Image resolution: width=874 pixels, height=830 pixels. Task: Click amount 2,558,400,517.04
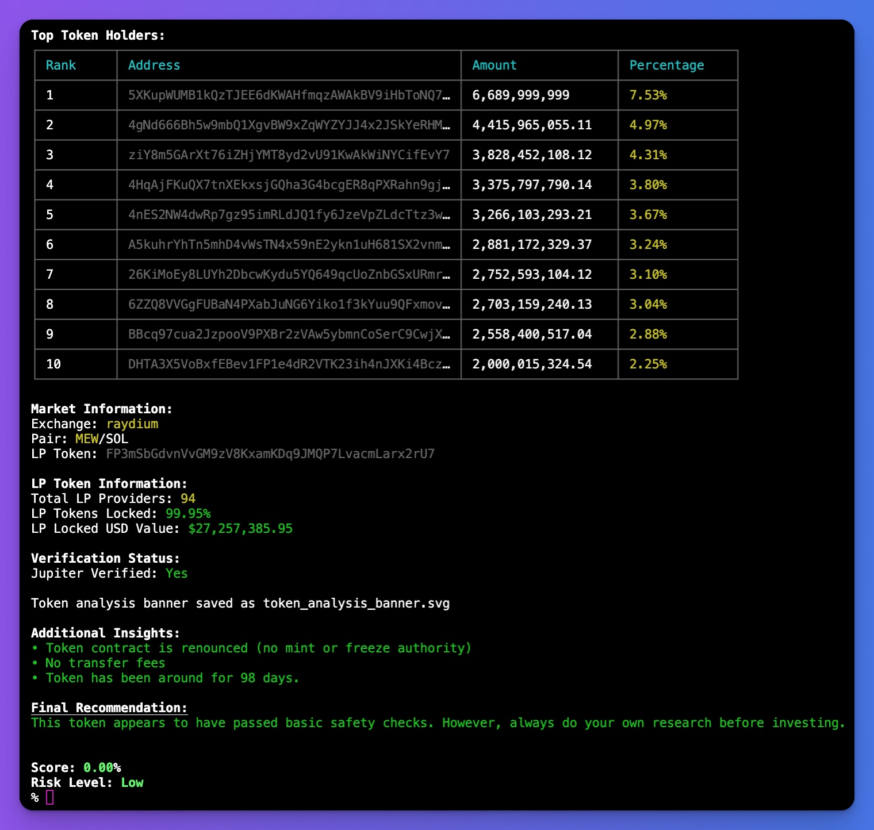point(532,335)
